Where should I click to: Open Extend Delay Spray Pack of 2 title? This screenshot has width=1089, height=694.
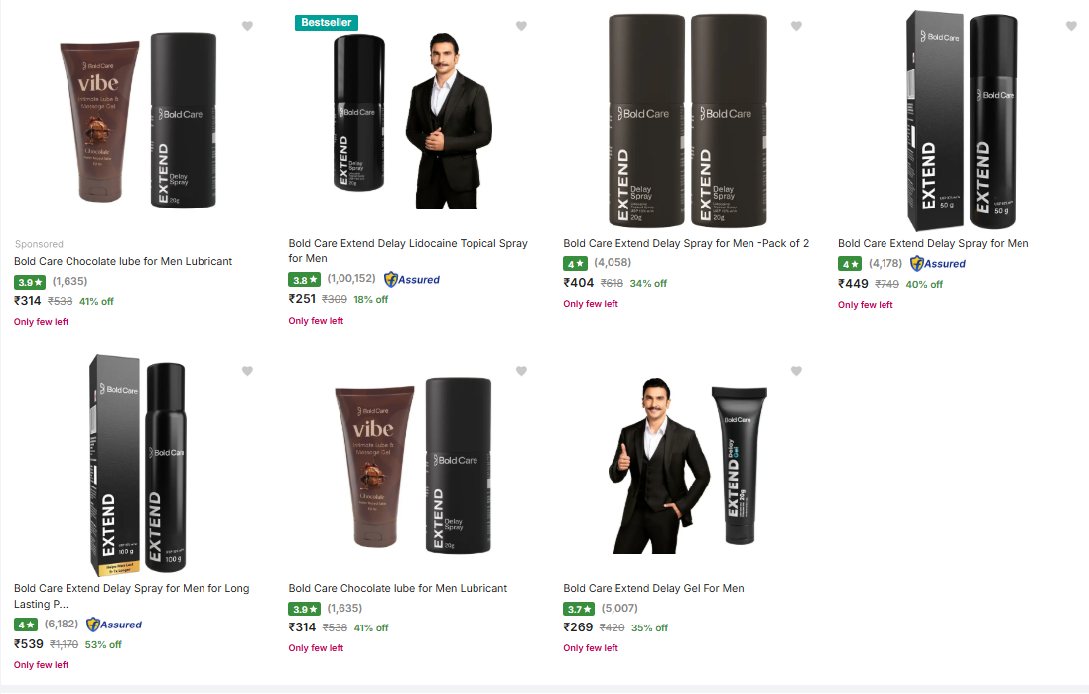point(686,243)
